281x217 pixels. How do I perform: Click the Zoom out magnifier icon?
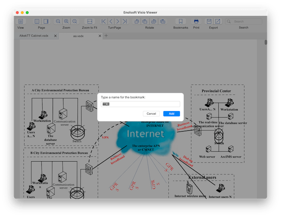pyautogui.click(x=58, y=21)
